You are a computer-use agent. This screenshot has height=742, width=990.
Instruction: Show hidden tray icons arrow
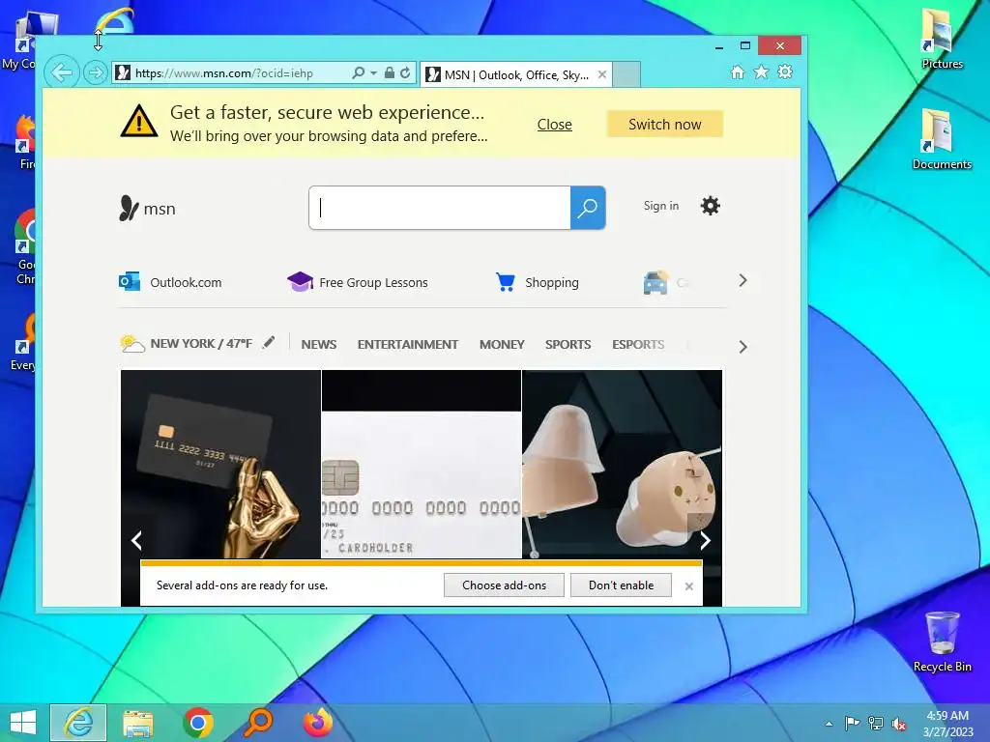[x=829, y=724]
